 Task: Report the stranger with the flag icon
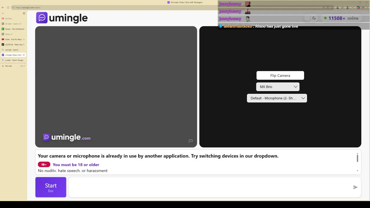(x=190, y=141)
